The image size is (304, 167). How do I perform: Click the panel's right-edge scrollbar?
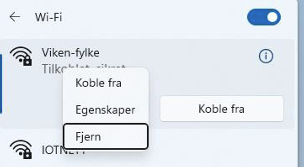(x=301, y=83)
